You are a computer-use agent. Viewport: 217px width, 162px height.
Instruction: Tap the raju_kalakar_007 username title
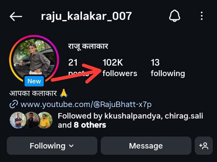[x=87, y=17]
